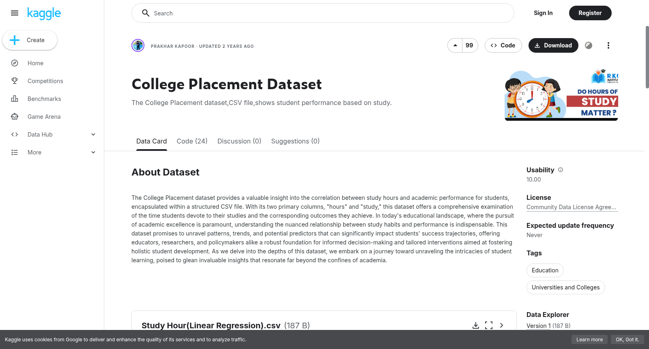The image size is (649, 349).
Task: Expand the CSV file chevron arrow
Action: [502, 325]
